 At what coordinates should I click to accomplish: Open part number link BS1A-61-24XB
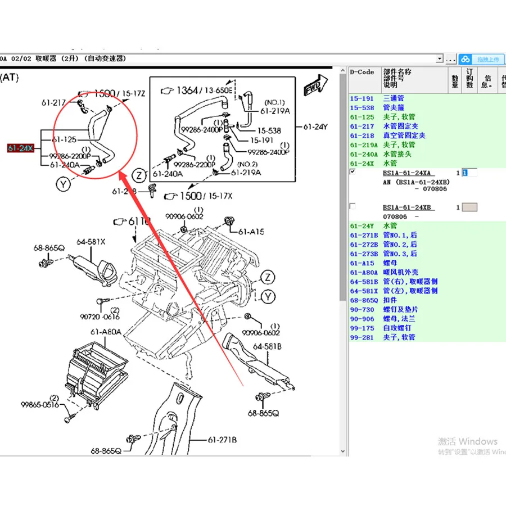(406, 207)
